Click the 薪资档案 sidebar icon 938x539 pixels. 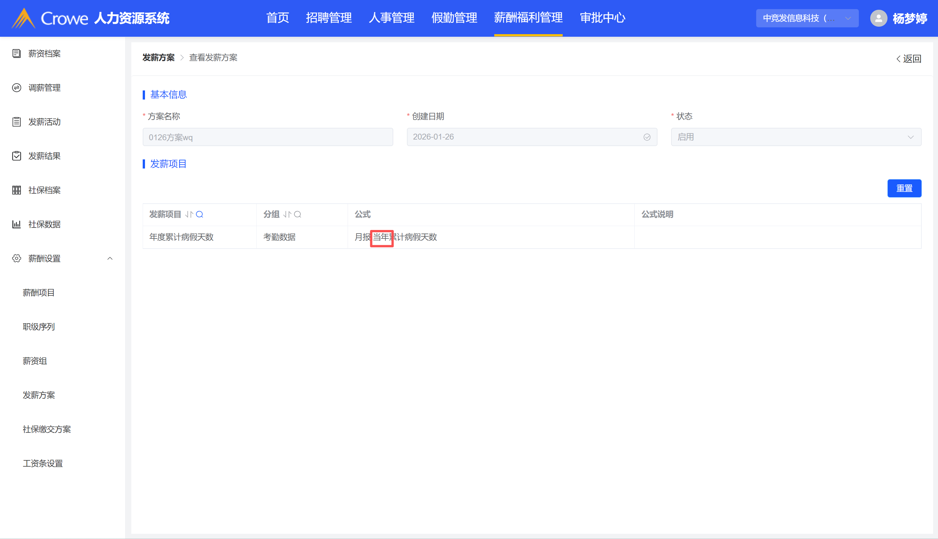click(x=16, y=54)
